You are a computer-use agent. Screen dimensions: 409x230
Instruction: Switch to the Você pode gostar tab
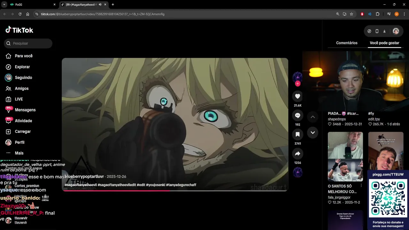click(x=384, y=43)
